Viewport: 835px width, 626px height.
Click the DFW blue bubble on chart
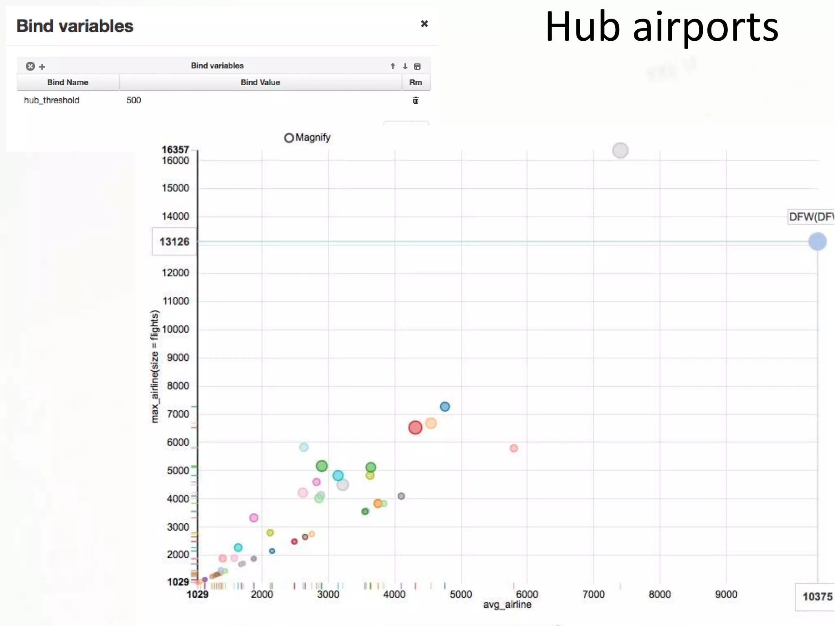817,242
